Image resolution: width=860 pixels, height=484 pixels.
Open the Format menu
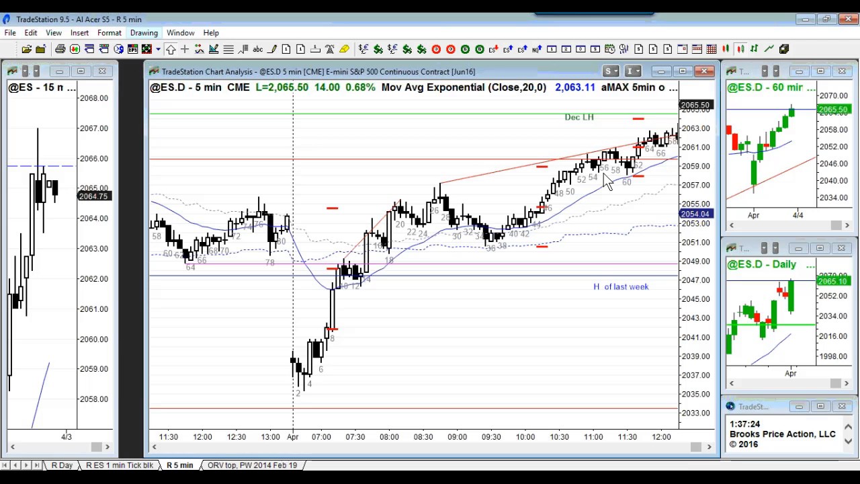(109, 32)
